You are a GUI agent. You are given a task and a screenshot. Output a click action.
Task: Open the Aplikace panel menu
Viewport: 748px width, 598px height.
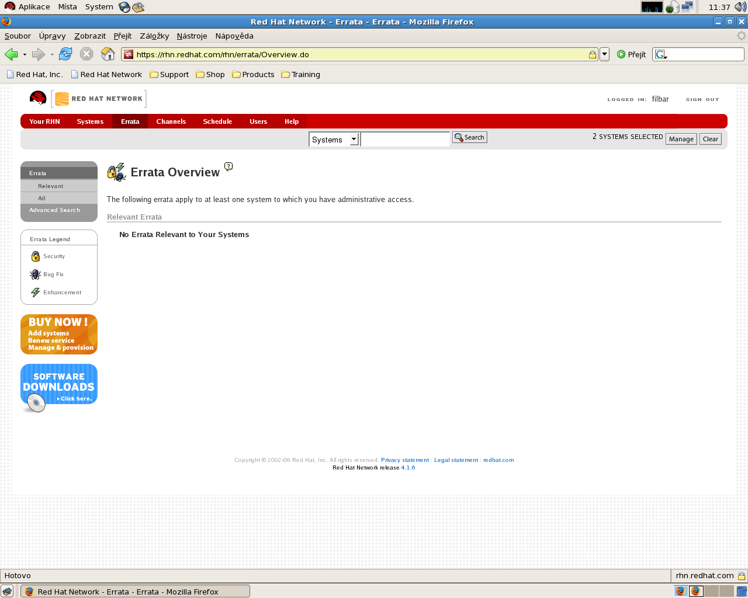pos(27,7)
